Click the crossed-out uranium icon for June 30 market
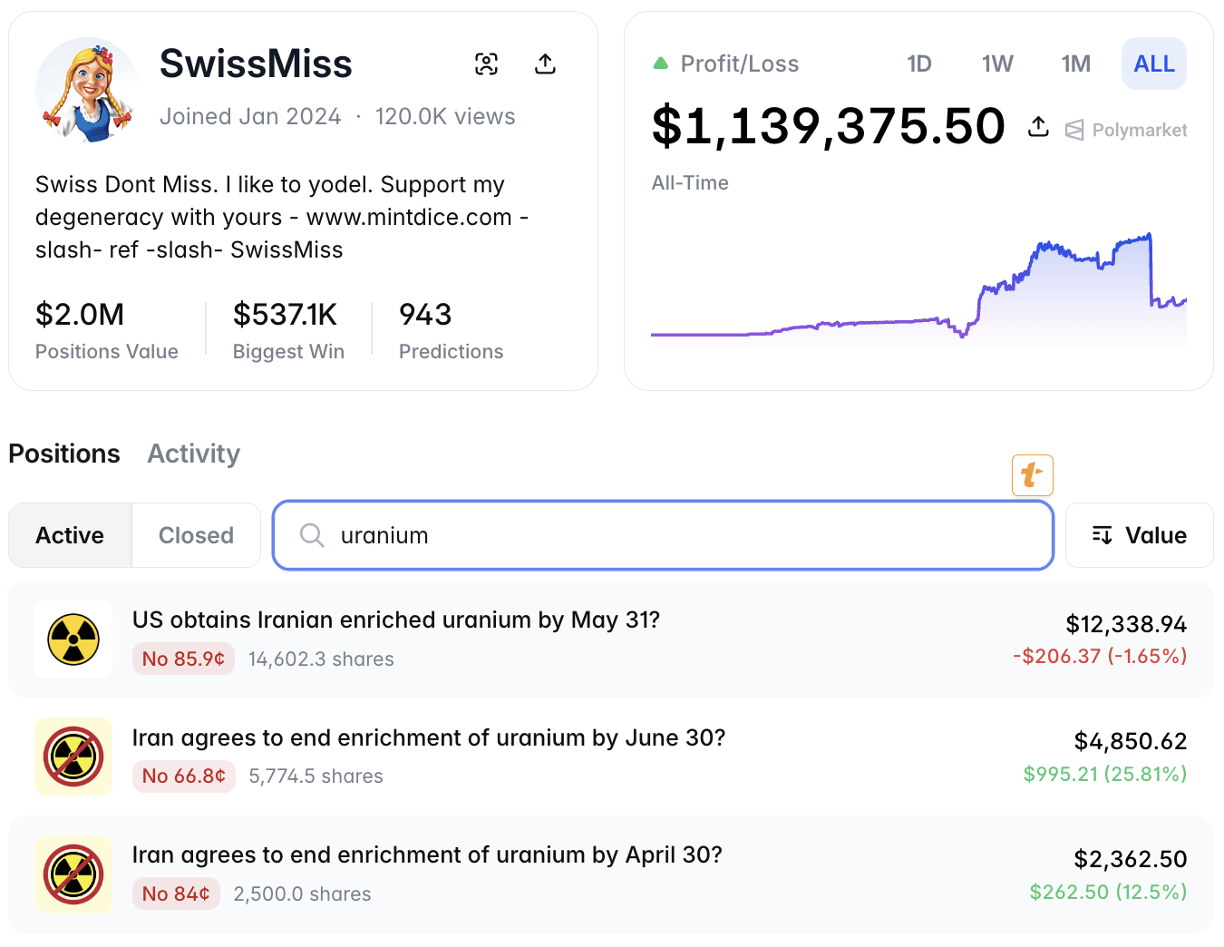Viewport: 1224px width, 947px height. point(73,756)
